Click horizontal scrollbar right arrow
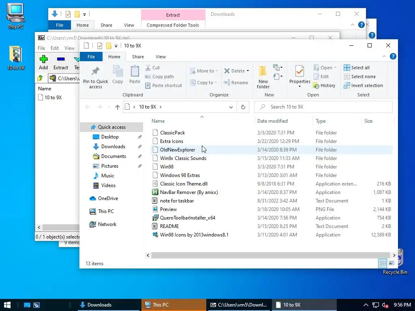Viewport: 415px width, 311px height. [394, 255]
